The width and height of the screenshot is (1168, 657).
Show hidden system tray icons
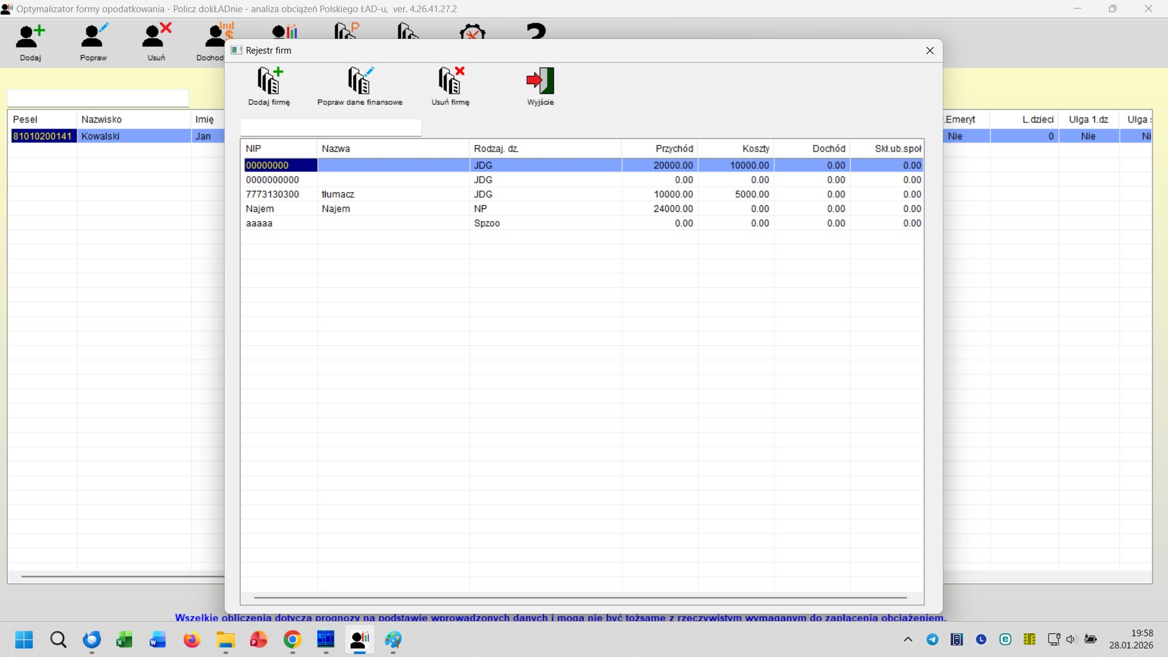907,639
